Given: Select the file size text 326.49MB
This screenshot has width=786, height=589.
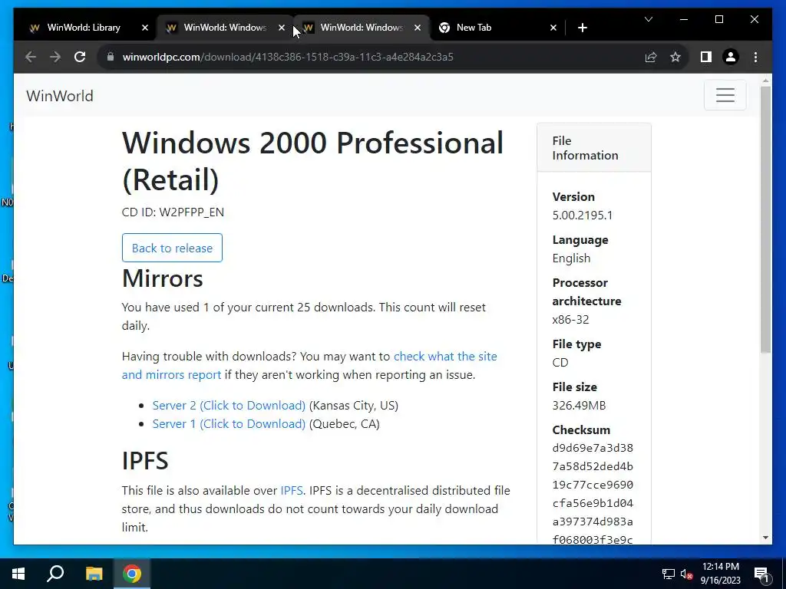Looking at the screenshot, I should click(x=579, y=405).
